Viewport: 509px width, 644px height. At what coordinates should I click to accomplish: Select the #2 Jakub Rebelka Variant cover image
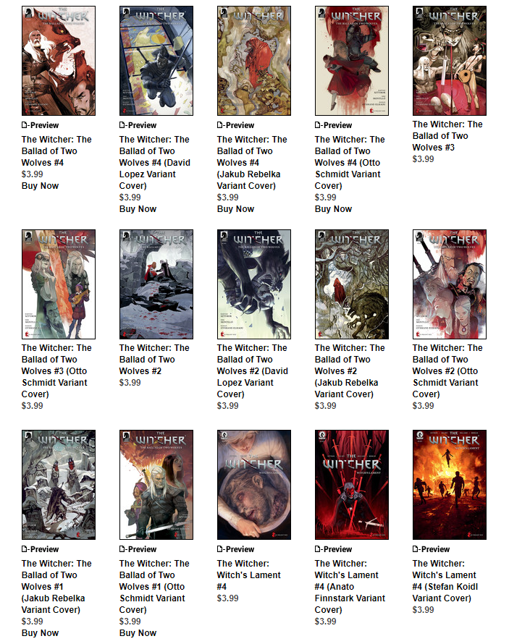tap(352, 284)
